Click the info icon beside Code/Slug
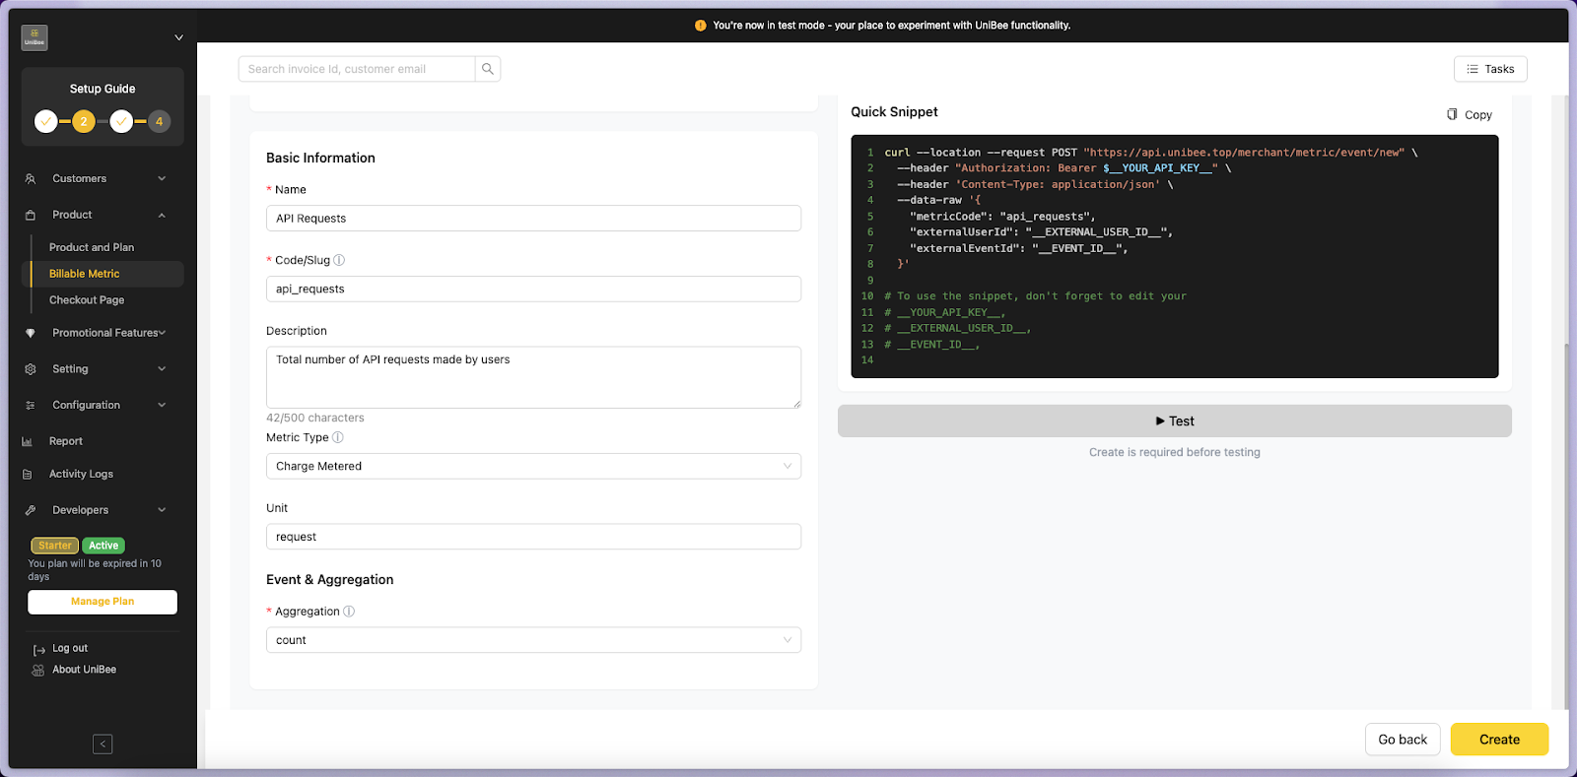The image size is (1577, 777). 339,260
